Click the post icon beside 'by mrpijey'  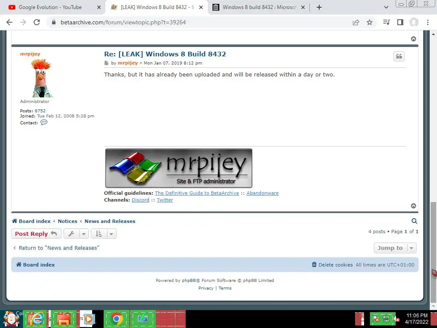point(106,63)
